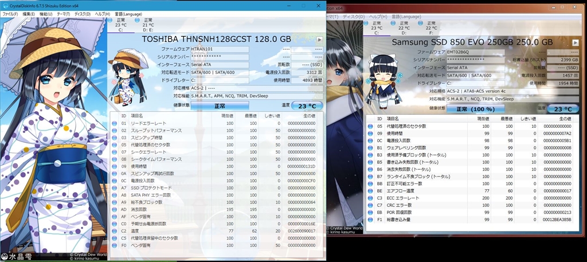Click status icon of シークエラーレート row

coord(115,152)
